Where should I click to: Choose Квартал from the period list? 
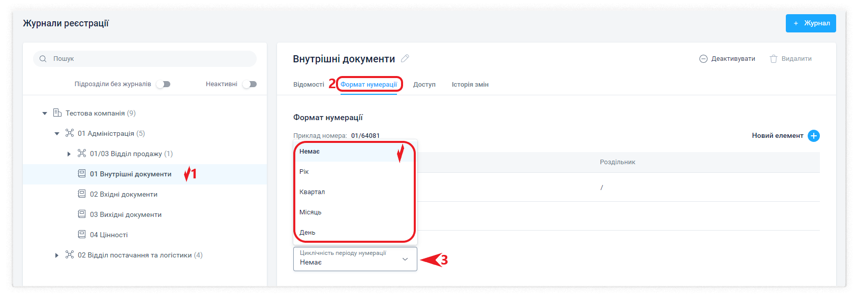[x=312, y=192]
